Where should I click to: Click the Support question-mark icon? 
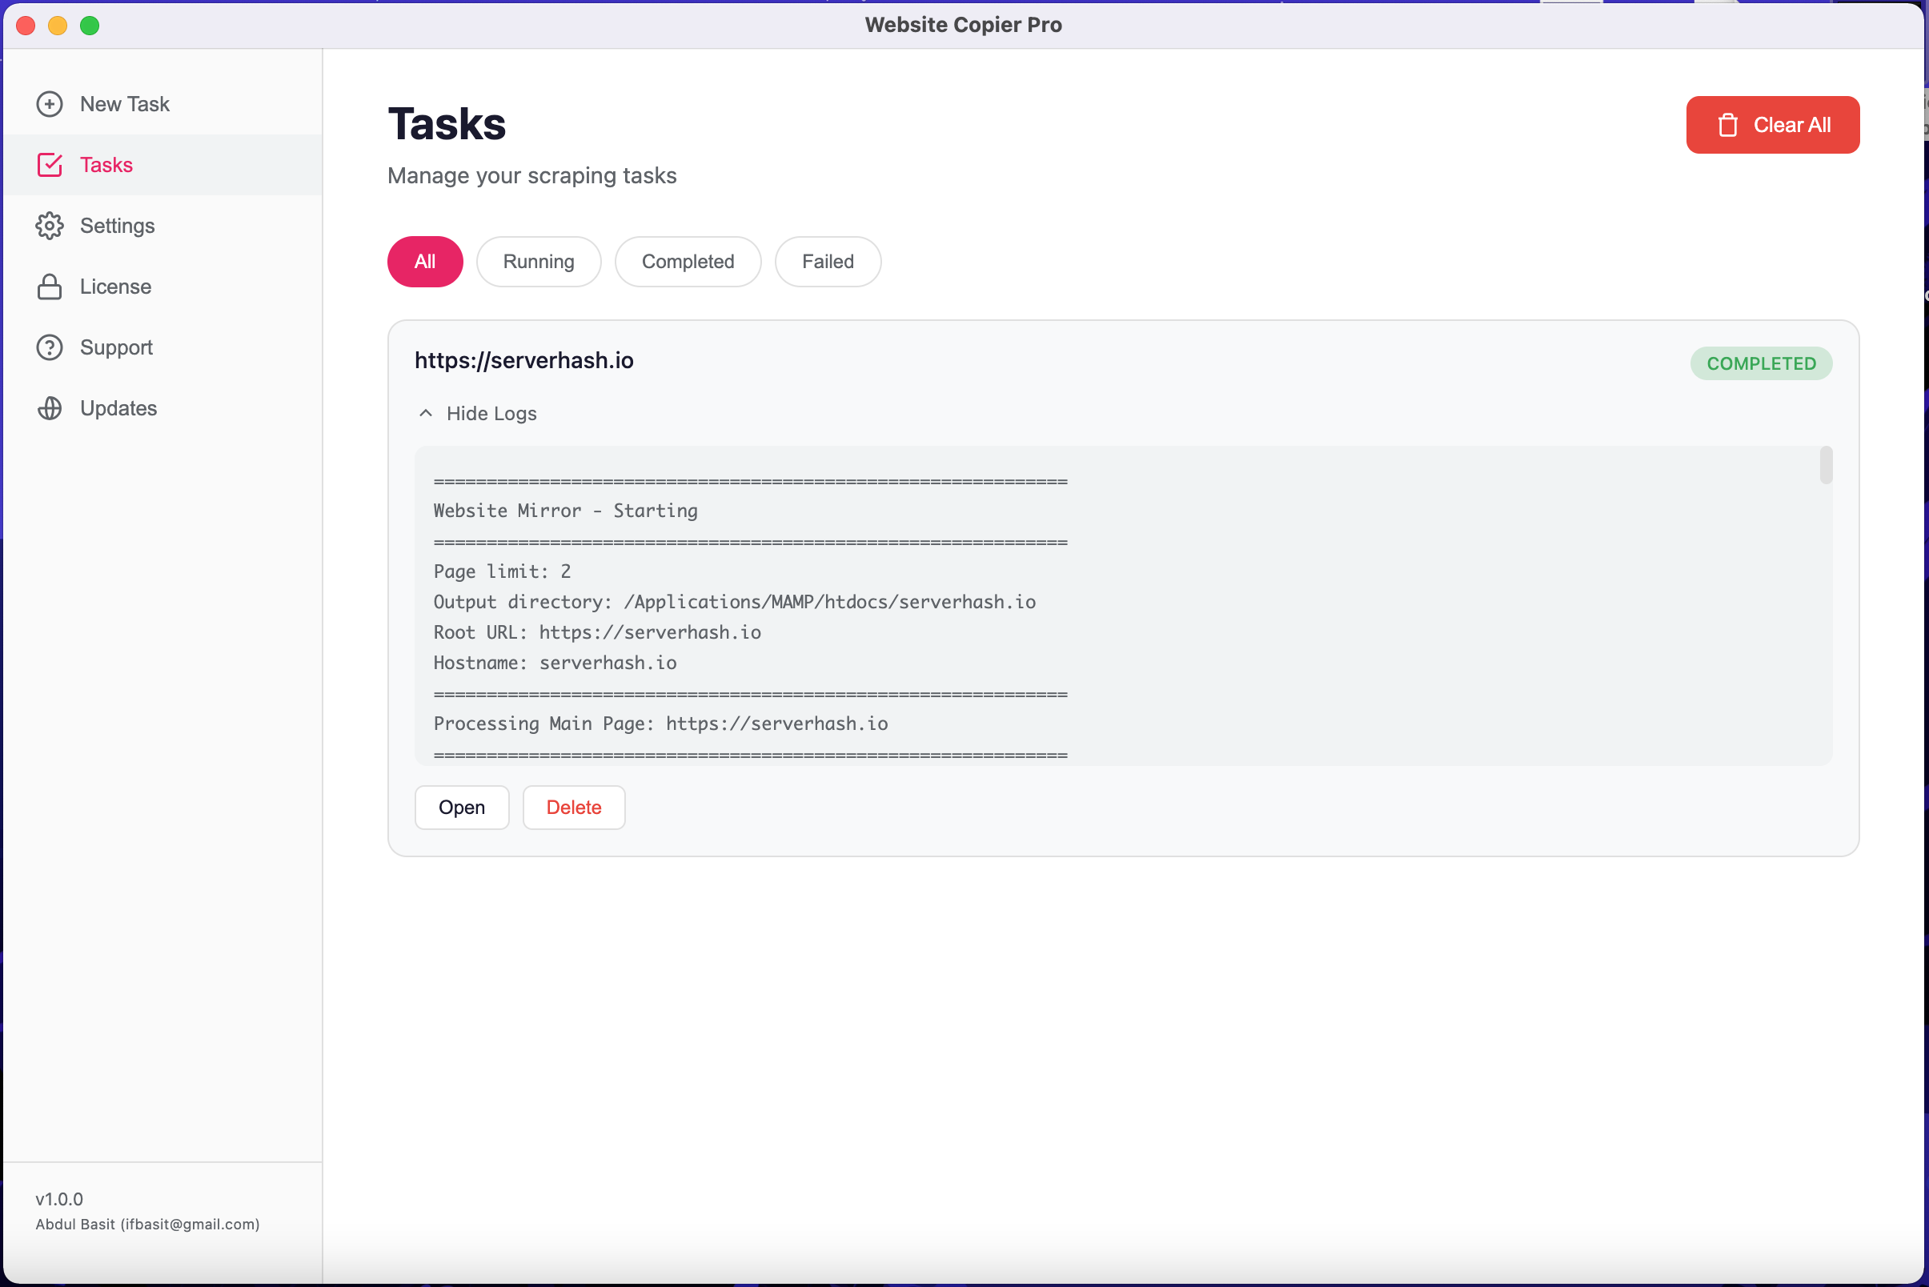tap(50, 347)
